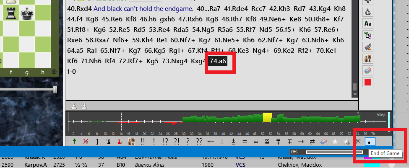The width and height of the screenshot is (409, 168).
Task: Set evaluation to Black better ∓
Action: coord(290,142)
